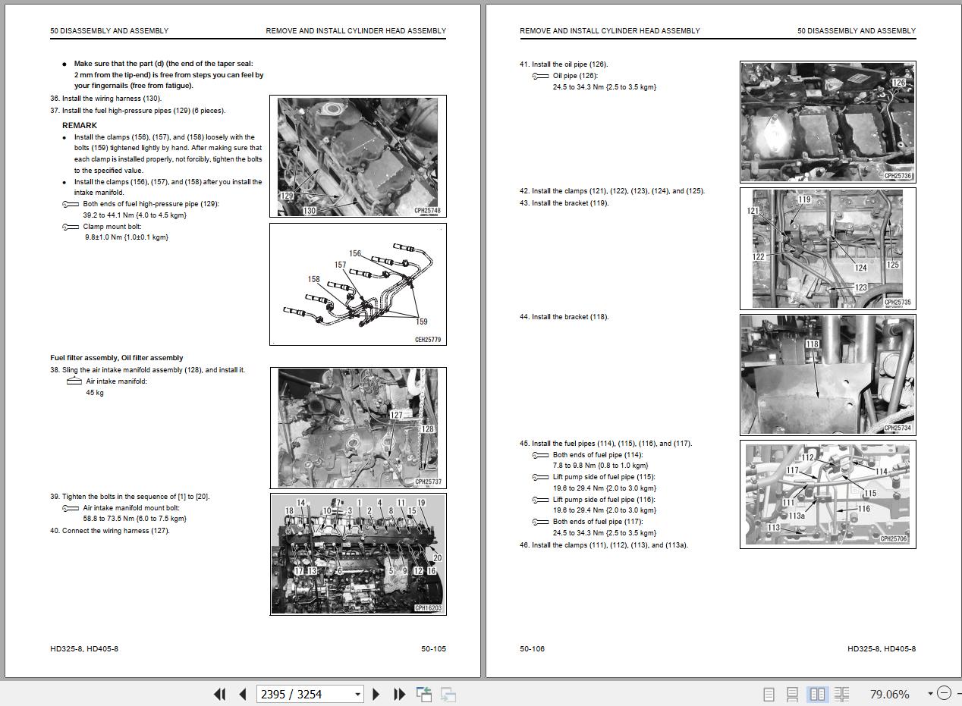The height and width of the screenshot is (706, 962).
Task: Jump to the last page
Action: (399, 694)
